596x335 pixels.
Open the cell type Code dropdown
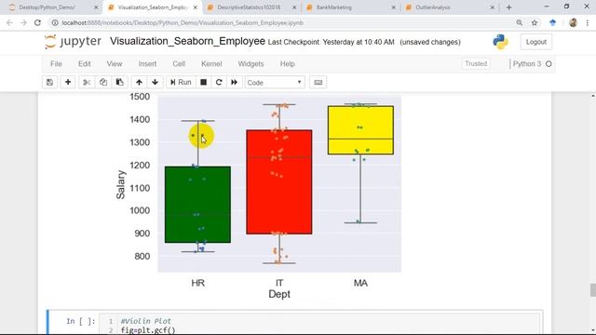275,83
